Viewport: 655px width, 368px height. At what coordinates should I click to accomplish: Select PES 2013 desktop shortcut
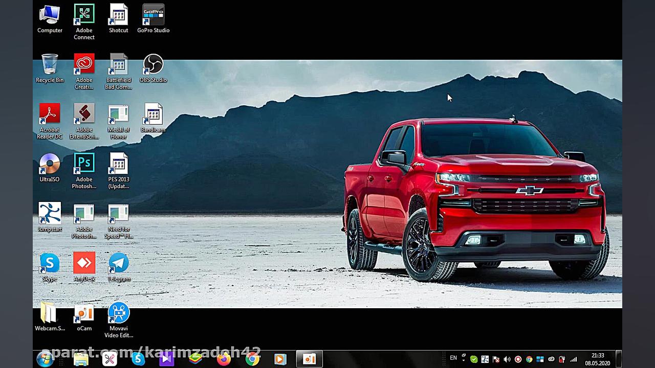[118, 171]
